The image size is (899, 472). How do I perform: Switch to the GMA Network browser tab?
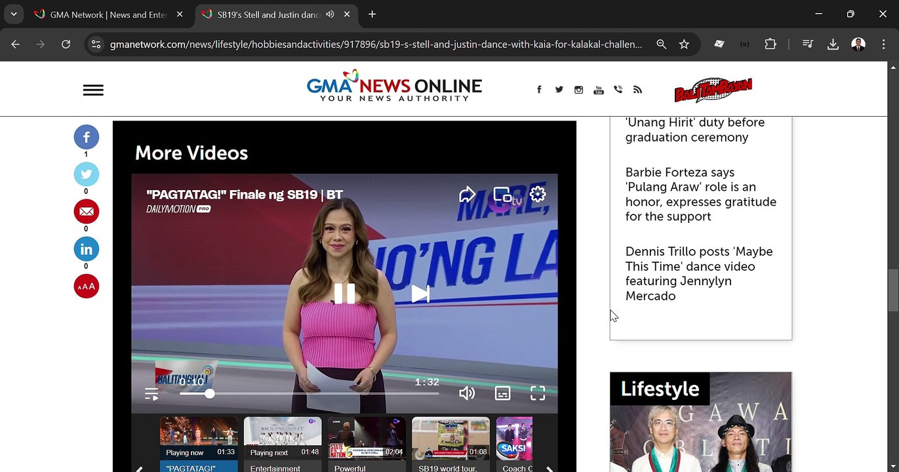(x=109, y=14)
